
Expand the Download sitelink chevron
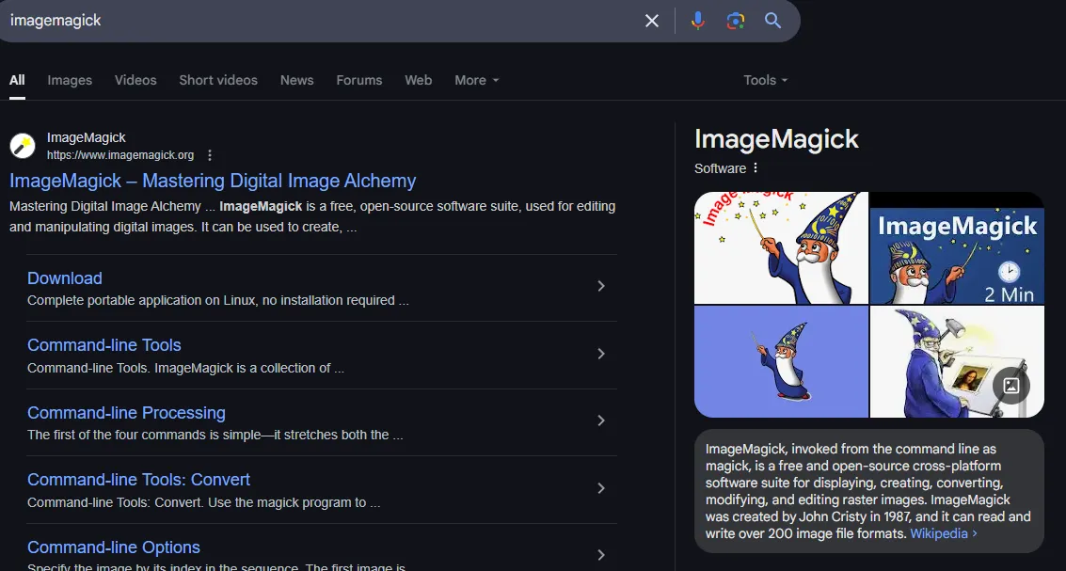tap(601, 286)
